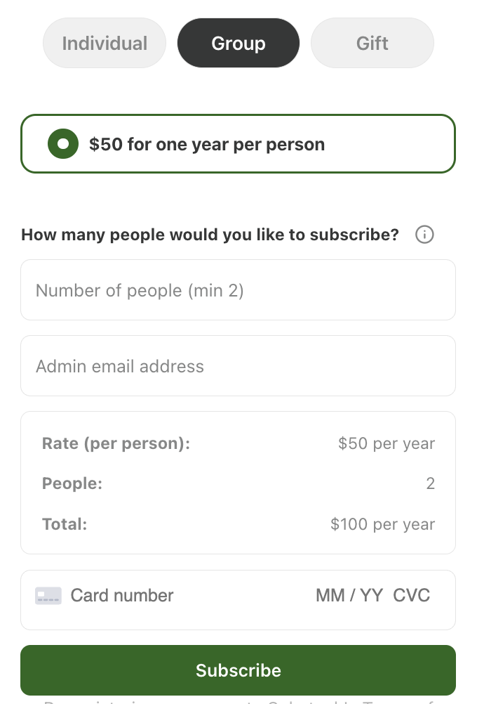This screenshot has height=704, width=477.
Task: Select the $50 per year plan radio button
Action: click(x=63, y=144)
